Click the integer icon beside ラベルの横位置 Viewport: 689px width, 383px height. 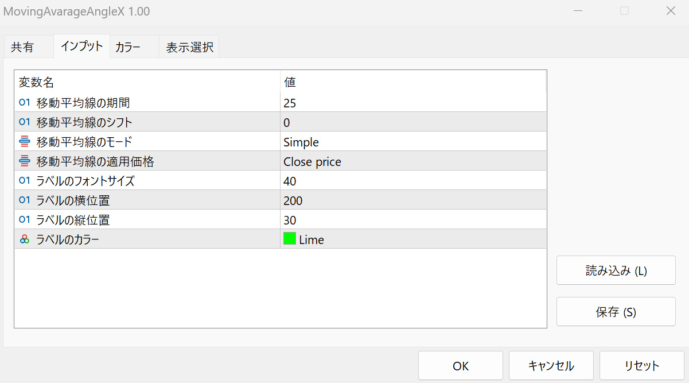pyautogui.click(x=24, y=200)
